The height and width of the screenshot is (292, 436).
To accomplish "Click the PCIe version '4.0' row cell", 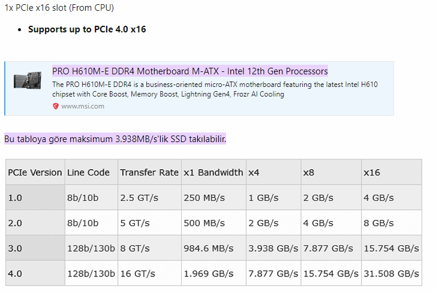I will [x=15, y=273].
